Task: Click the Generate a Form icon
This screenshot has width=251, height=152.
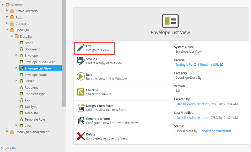Action: click(81, 121)
